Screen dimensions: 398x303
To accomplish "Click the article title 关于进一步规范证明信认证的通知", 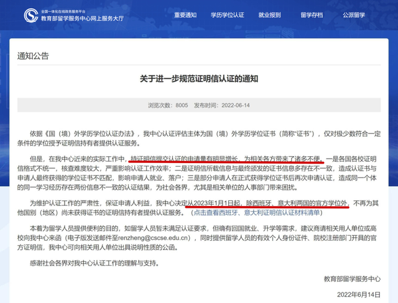I will pos(199,79).
